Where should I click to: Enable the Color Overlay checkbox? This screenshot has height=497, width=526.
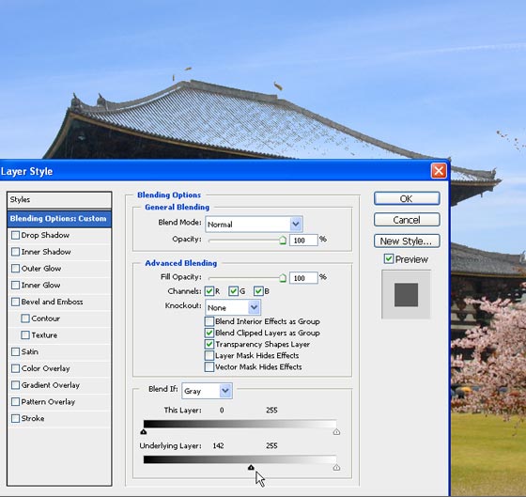15,368
